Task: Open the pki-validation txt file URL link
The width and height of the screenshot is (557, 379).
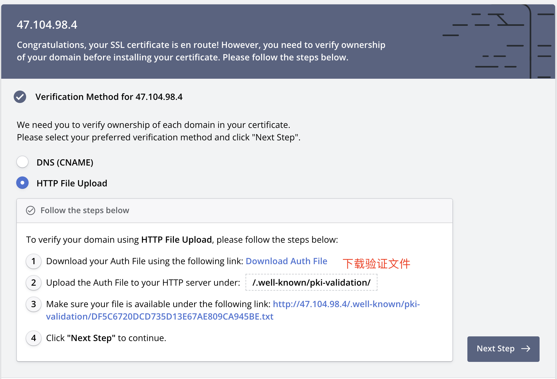Action: click(x=160, y=317)
